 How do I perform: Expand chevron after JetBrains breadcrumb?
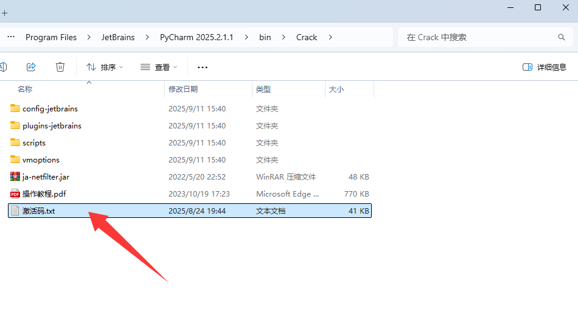(x=147, y=37)
